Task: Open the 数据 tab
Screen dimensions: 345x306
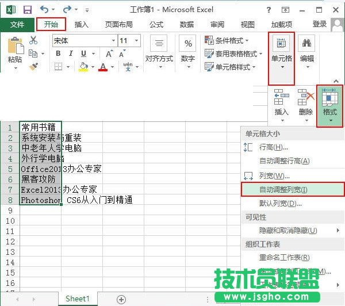Action: (x=187, y=24)
